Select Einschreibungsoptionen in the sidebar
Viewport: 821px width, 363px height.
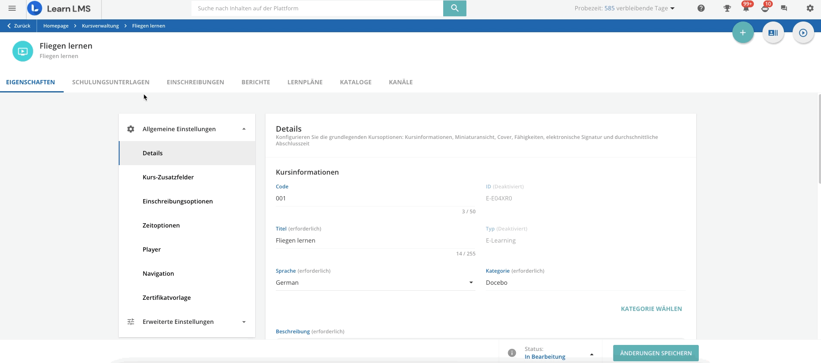click(x=187, y=201)
